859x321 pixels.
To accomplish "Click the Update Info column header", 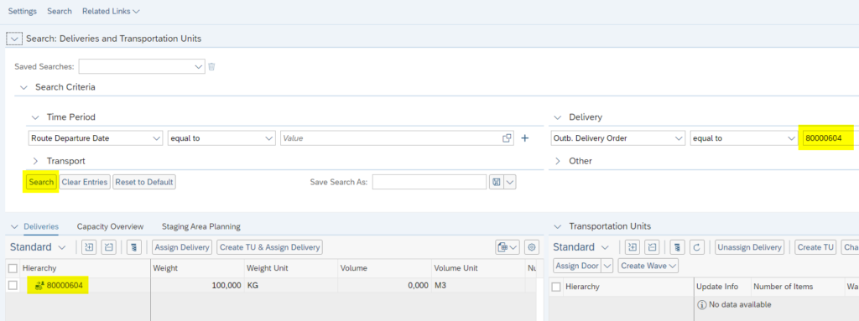I will coord(722,287).
